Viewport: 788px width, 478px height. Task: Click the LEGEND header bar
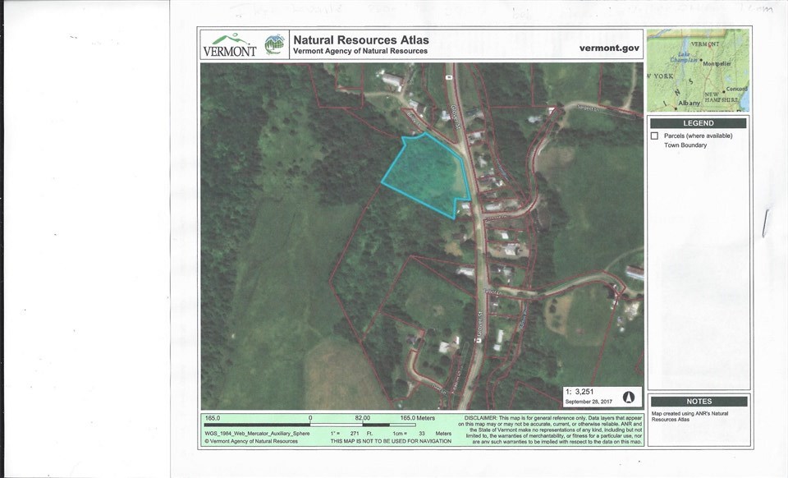(698, 123)
